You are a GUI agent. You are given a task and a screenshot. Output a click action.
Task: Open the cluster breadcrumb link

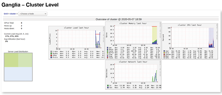click(x=13, y=14)
